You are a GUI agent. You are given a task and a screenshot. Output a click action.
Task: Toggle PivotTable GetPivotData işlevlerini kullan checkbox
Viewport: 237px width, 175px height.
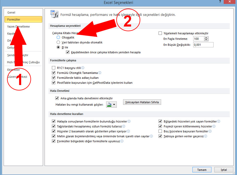(x=53, y=83)
